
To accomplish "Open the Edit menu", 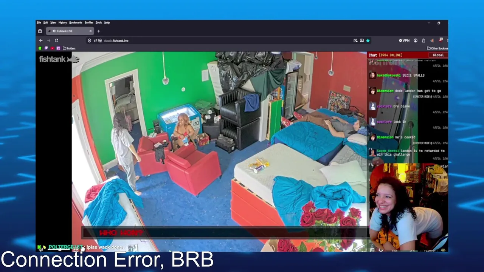I will 45,23.
